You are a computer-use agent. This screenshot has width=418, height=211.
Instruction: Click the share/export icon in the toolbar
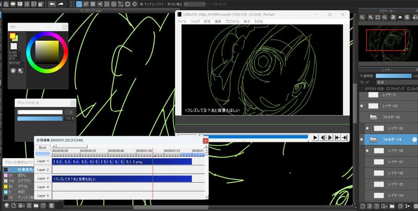6,4
